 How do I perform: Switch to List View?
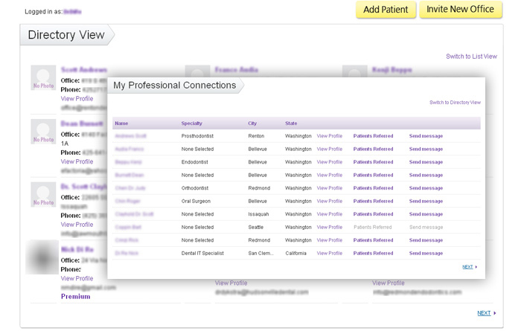[x=471, y=57]
